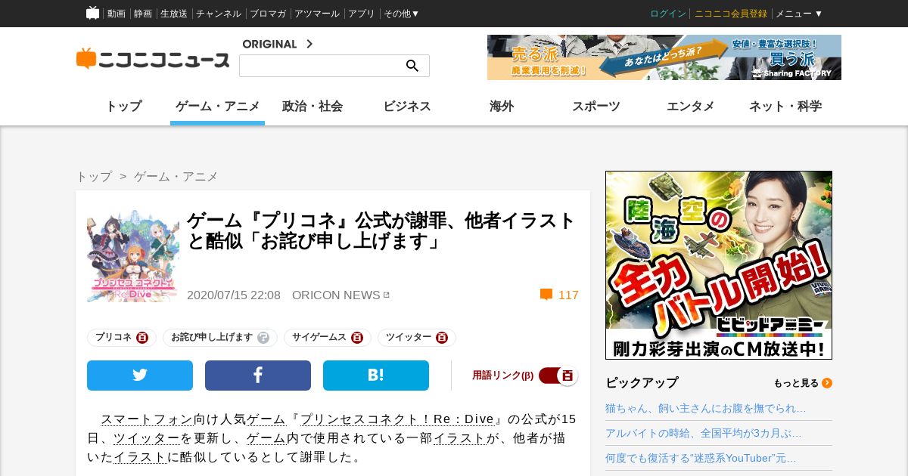Click the プリコネ tag
908x476 pixels.
(113, 338)
